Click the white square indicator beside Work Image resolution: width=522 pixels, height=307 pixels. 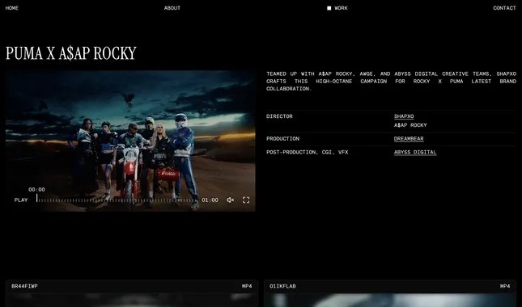point(329,8)
